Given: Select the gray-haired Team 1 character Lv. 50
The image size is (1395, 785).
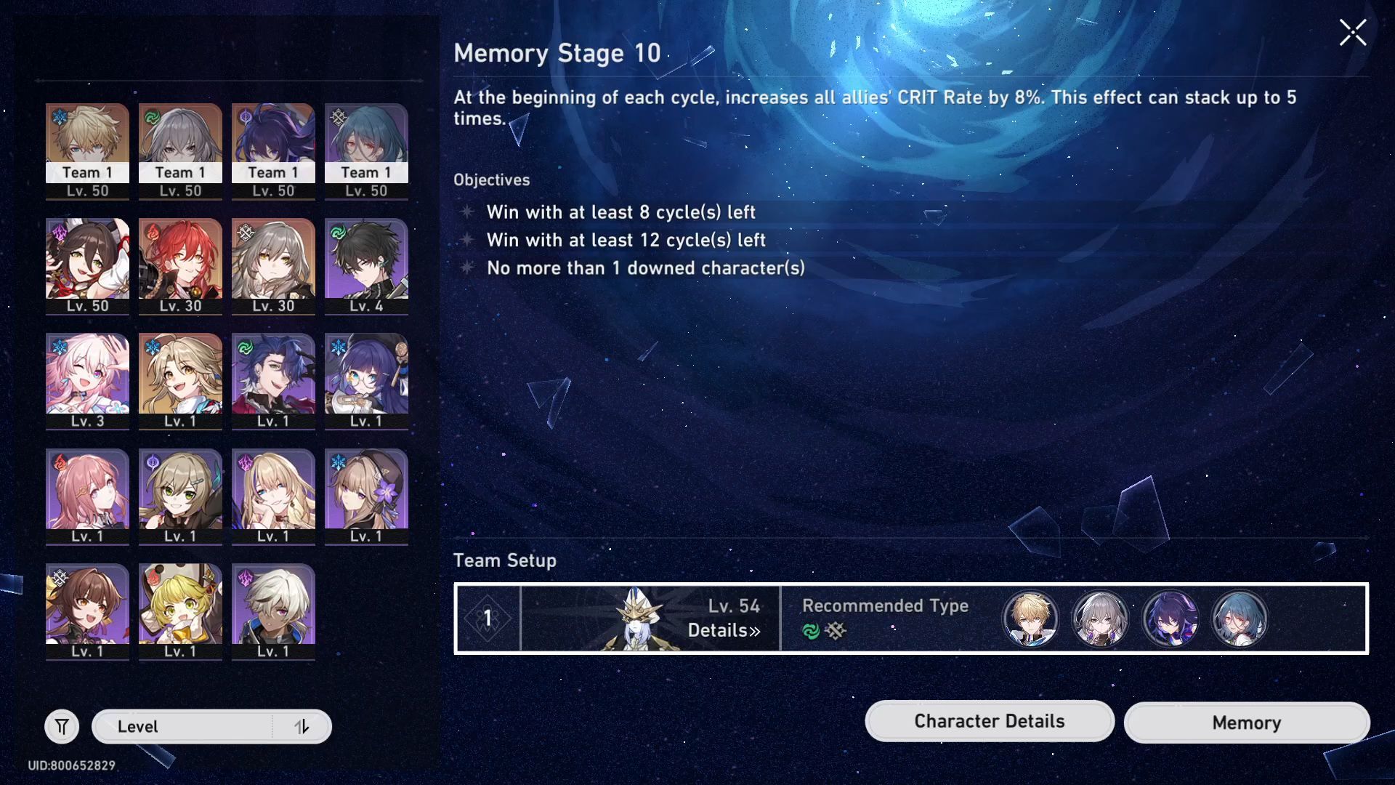Looking at the screenshot, I should click(180, 151).
